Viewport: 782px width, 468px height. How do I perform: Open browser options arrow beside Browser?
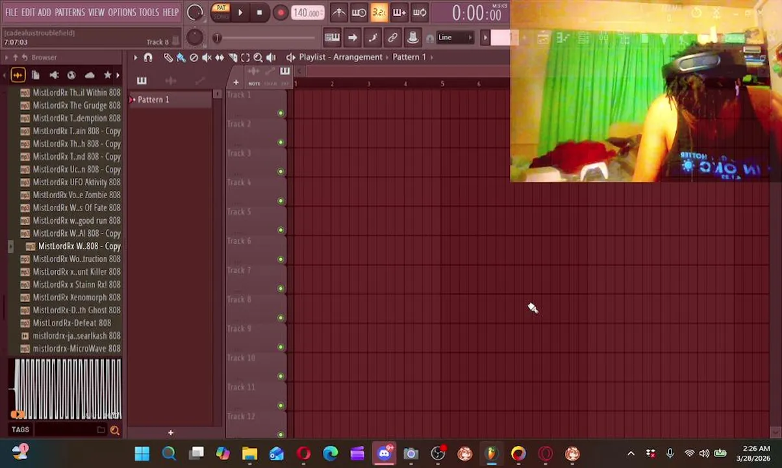tap(6, 57)
